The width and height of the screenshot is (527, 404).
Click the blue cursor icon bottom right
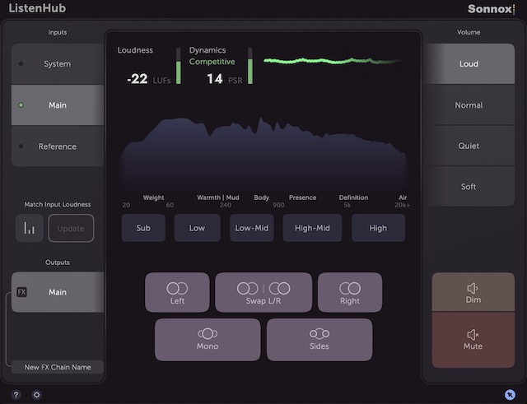coord(511,394)
